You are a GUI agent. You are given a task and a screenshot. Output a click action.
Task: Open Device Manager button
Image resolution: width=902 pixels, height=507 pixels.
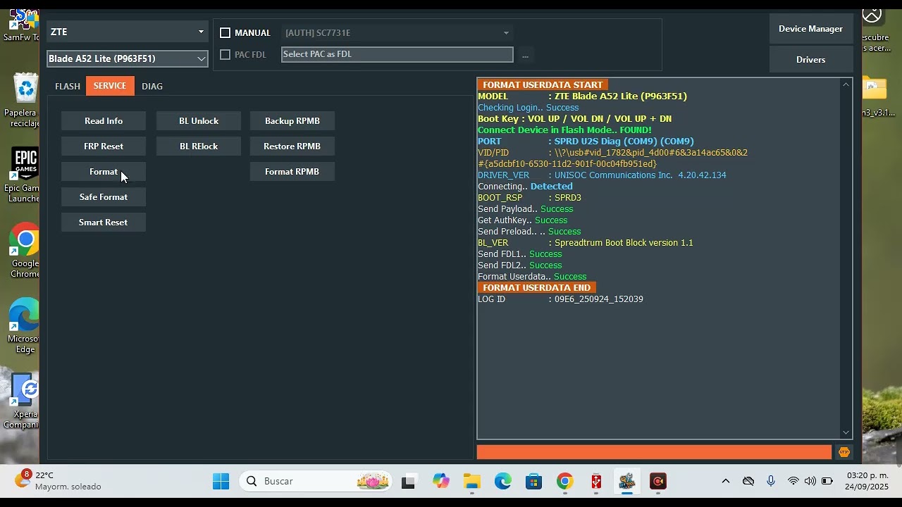(x=811, y=29)
